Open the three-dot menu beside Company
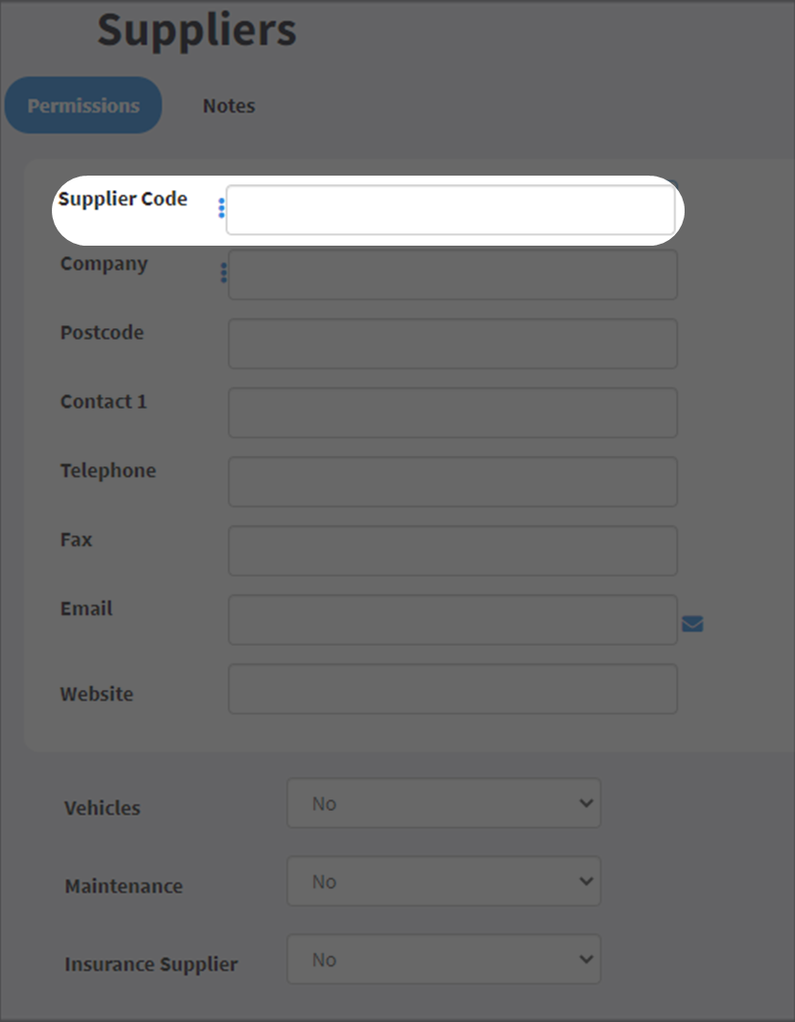 [224, 273]
